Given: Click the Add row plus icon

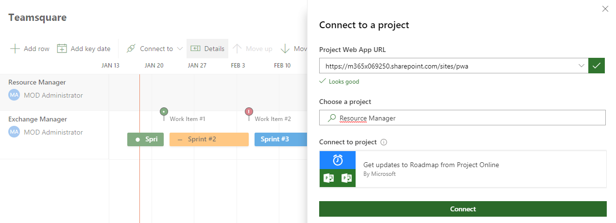Looking at the screenshot, I should pos(15,49).
